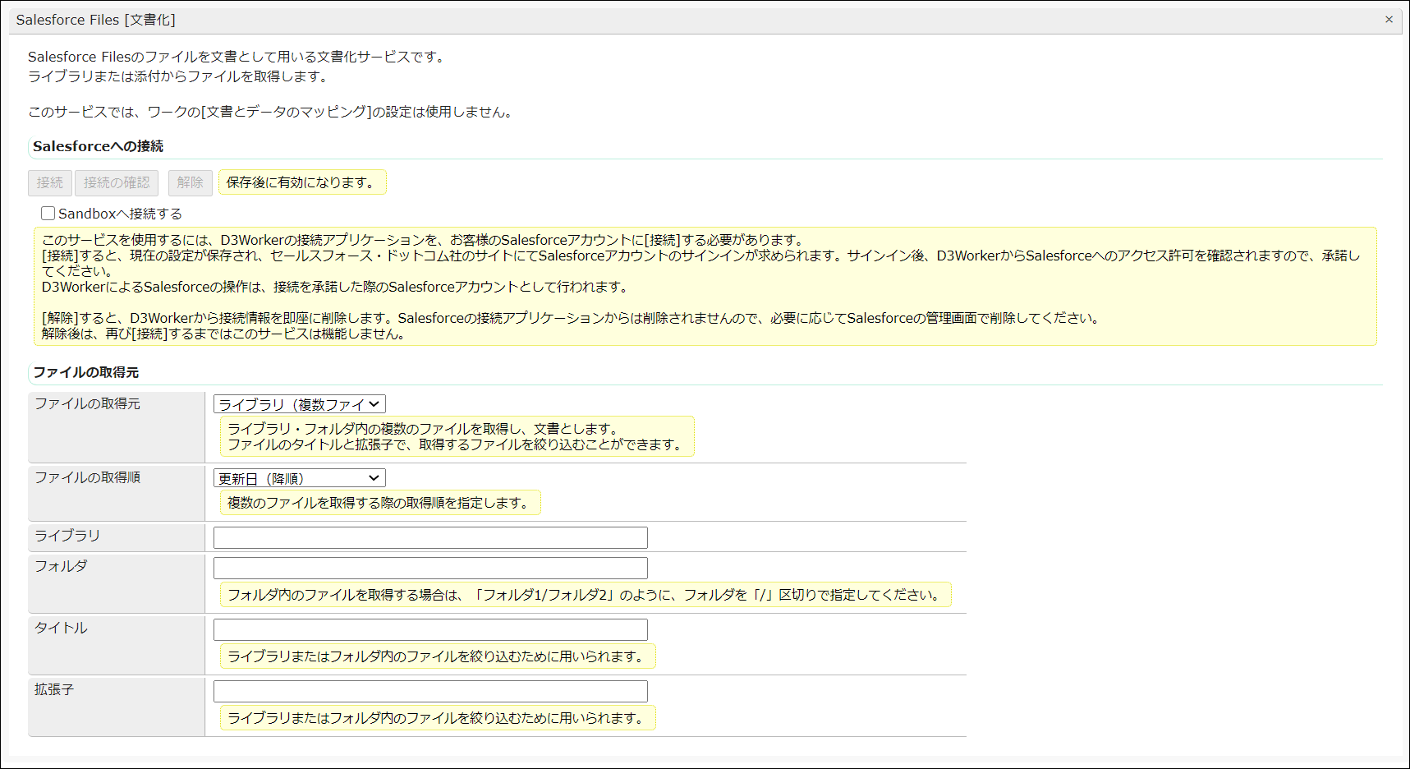Click the 拡張子 filtering hint note

(x=438, y=717)
